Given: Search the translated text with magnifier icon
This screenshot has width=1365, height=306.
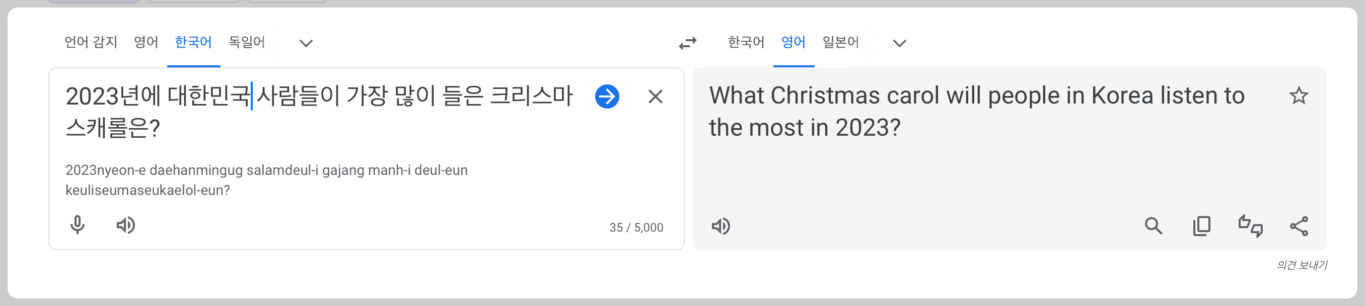Looking at the screenshot, I should 1153,226.
